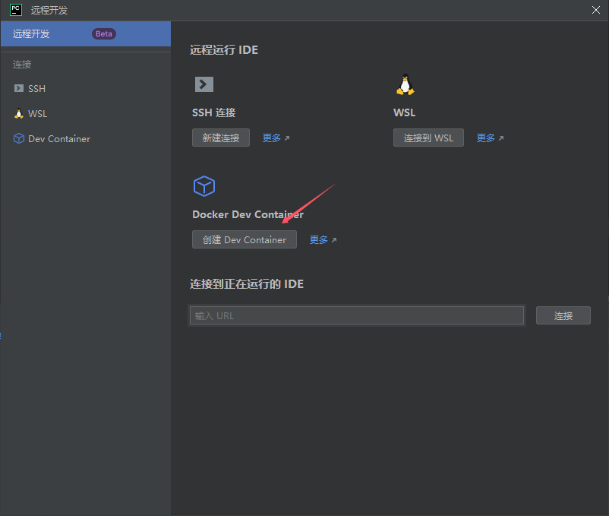Click the Docker Dev Container label
This screenshot has width=609, height=516.
tap(248, 214)
